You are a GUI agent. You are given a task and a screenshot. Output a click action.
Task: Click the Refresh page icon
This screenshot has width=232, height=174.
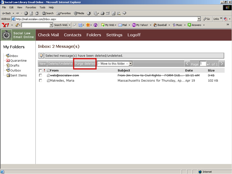pyautogui.click(x=31, y=13)
